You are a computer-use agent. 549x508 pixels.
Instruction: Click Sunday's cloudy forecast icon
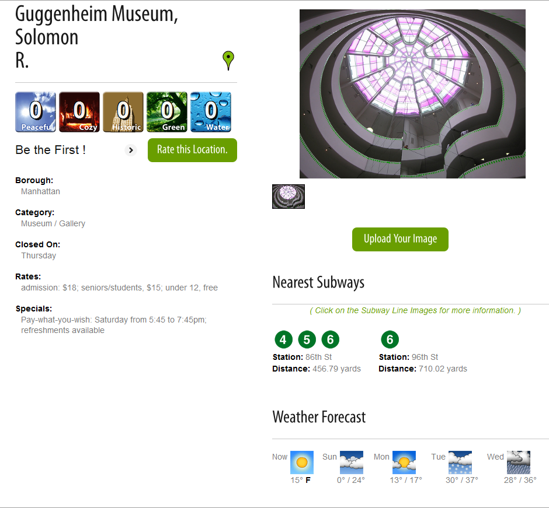(352, 462)
